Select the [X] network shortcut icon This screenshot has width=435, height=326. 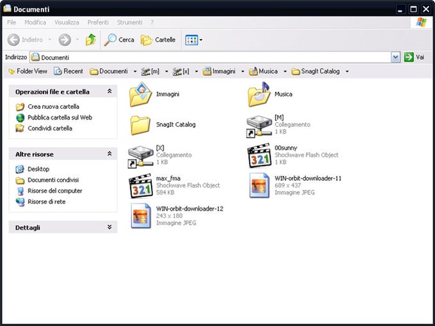(x=140, y=157)
